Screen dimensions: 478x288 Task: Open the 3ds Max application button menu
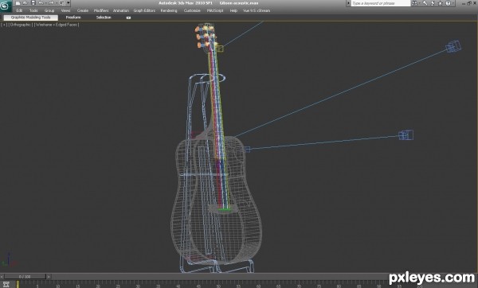coord(6,6)
